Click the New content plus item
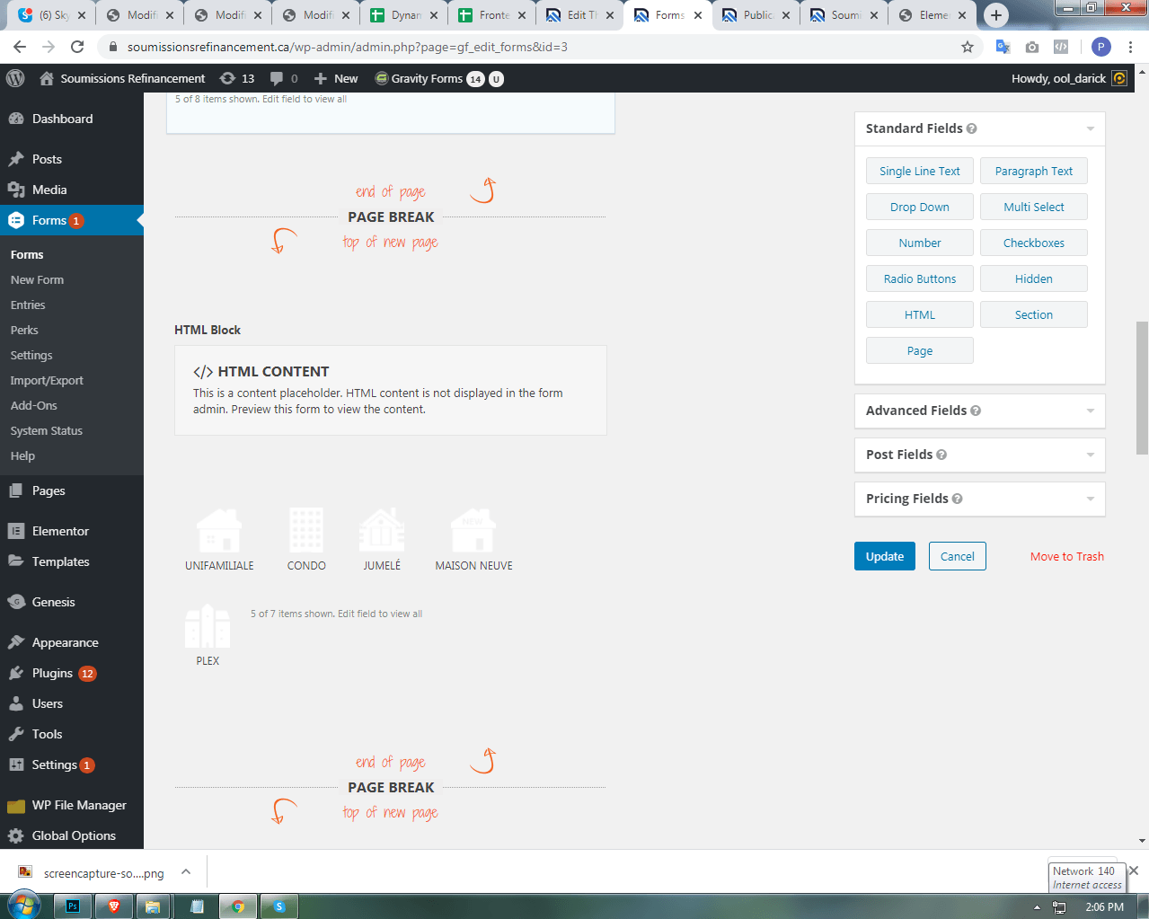 (x=335, y=78)
